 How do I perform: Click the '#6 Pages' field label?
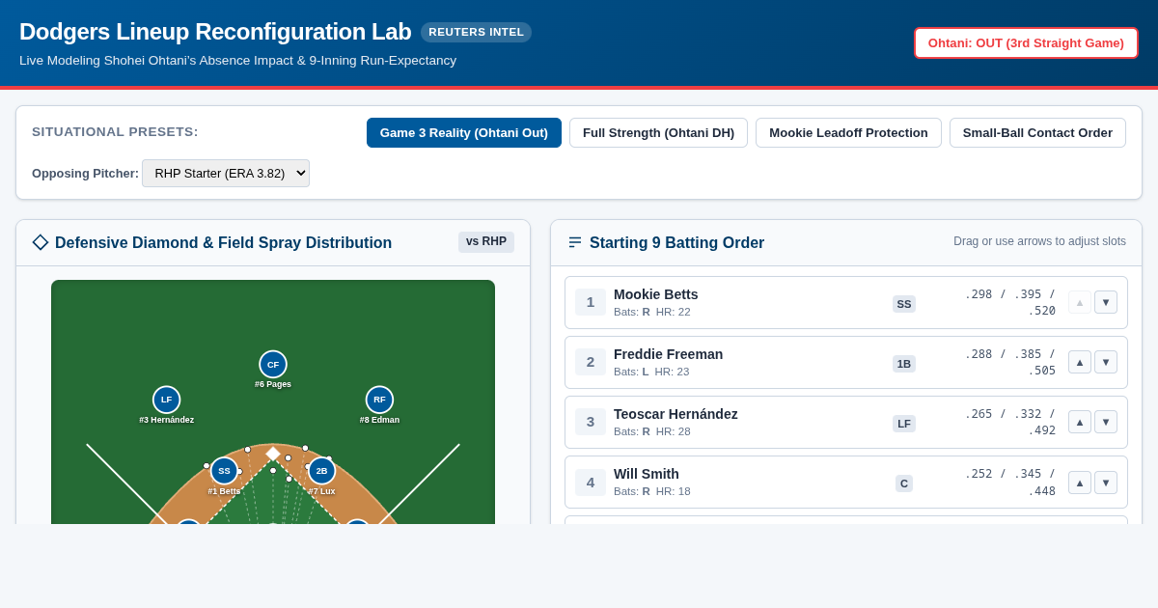(x=273, y=384)
